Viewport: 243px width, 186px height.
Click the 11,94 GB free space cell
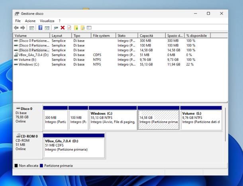pos(174,65)
